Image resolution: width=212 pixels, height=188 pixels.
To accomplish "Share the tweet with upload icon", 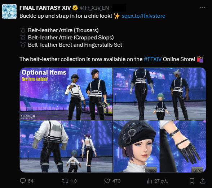I will coord(203,181).
